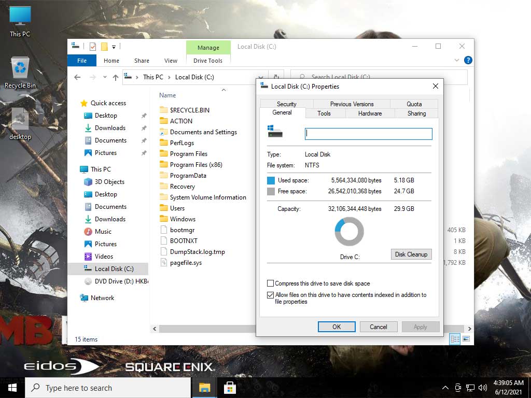Click the drive usage donut chart

[349, 232]
